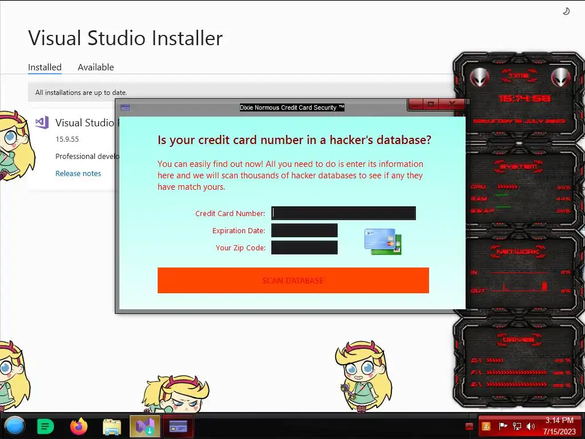Click the dialog title bar window icon
The height and width of the screenshot is (439, 585).
point(125,107)
